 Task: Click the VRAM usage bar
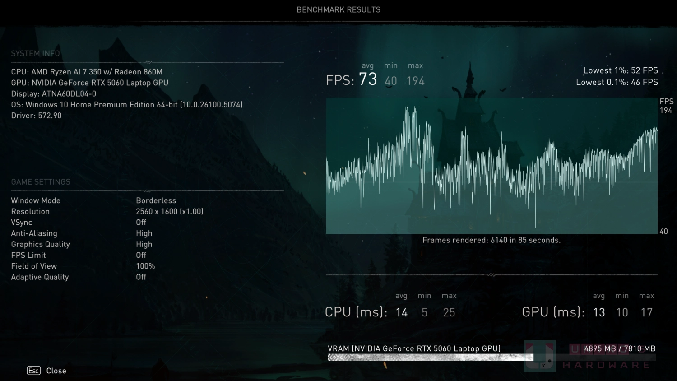click(492, 358)
